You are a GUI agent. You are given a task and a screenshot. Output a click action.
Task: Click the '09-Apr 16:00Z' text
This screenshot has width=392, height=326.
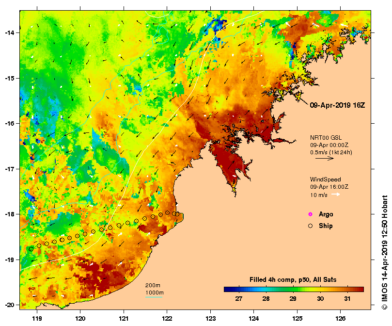[x=329, y=187]
